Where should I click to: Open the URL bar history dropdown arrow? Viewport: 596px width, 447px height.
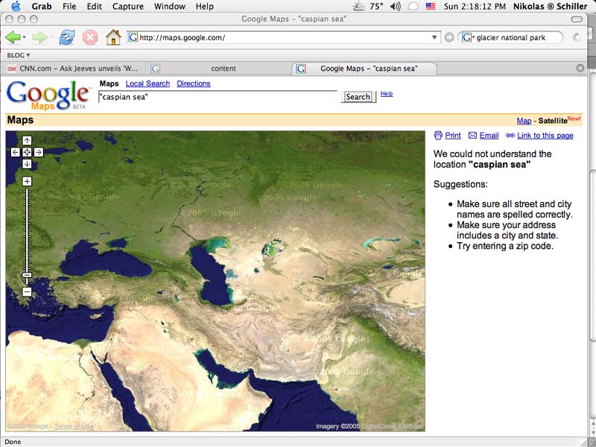click(x=434, y=38)
